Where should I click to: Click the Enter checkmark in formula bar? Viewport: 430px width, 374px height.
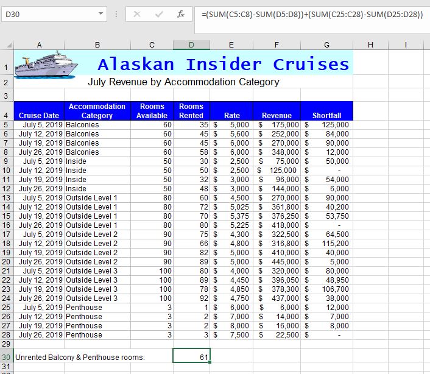(159, 14)
